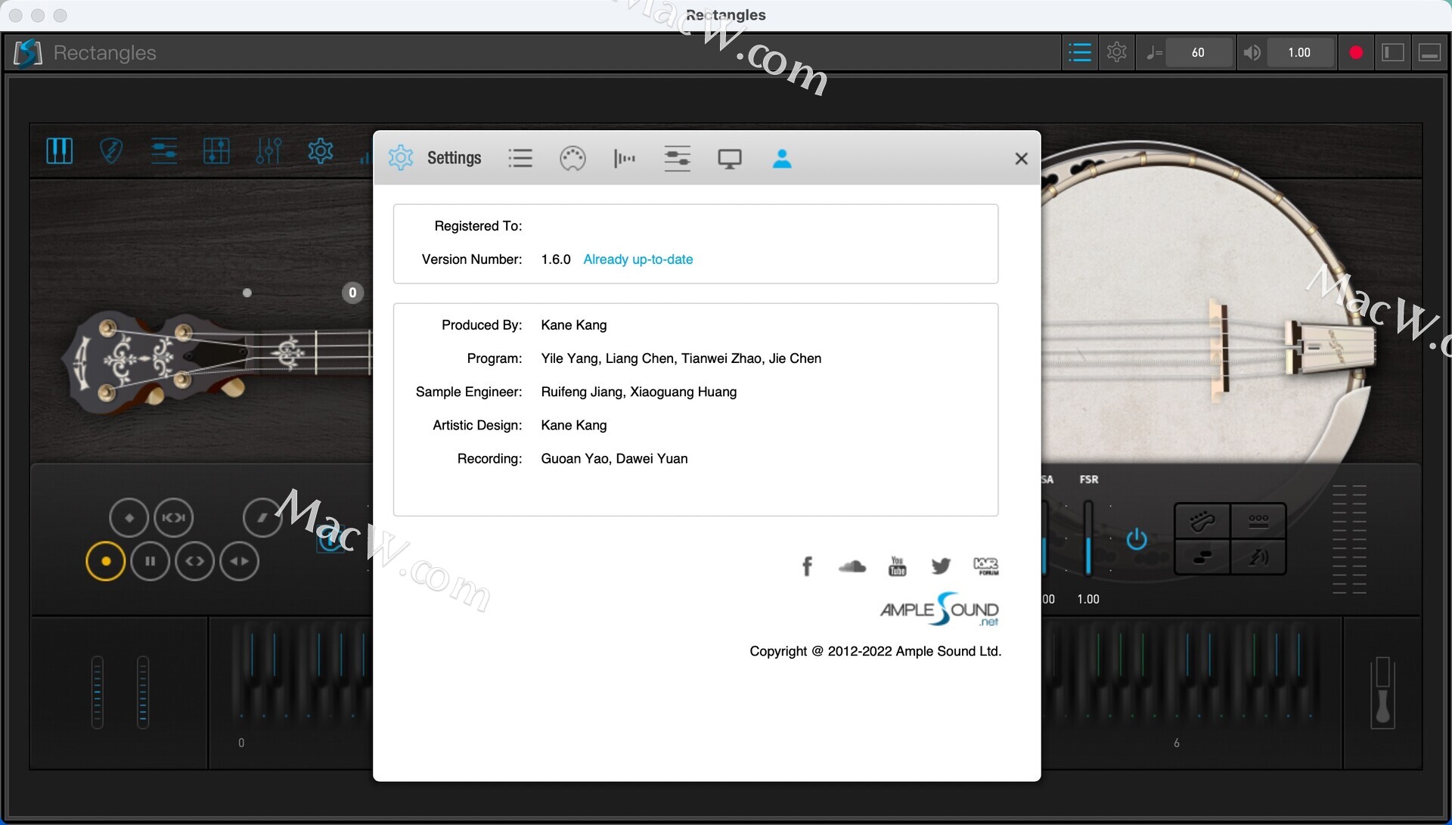Close the Settings dialog

[x=1021, y=158]
